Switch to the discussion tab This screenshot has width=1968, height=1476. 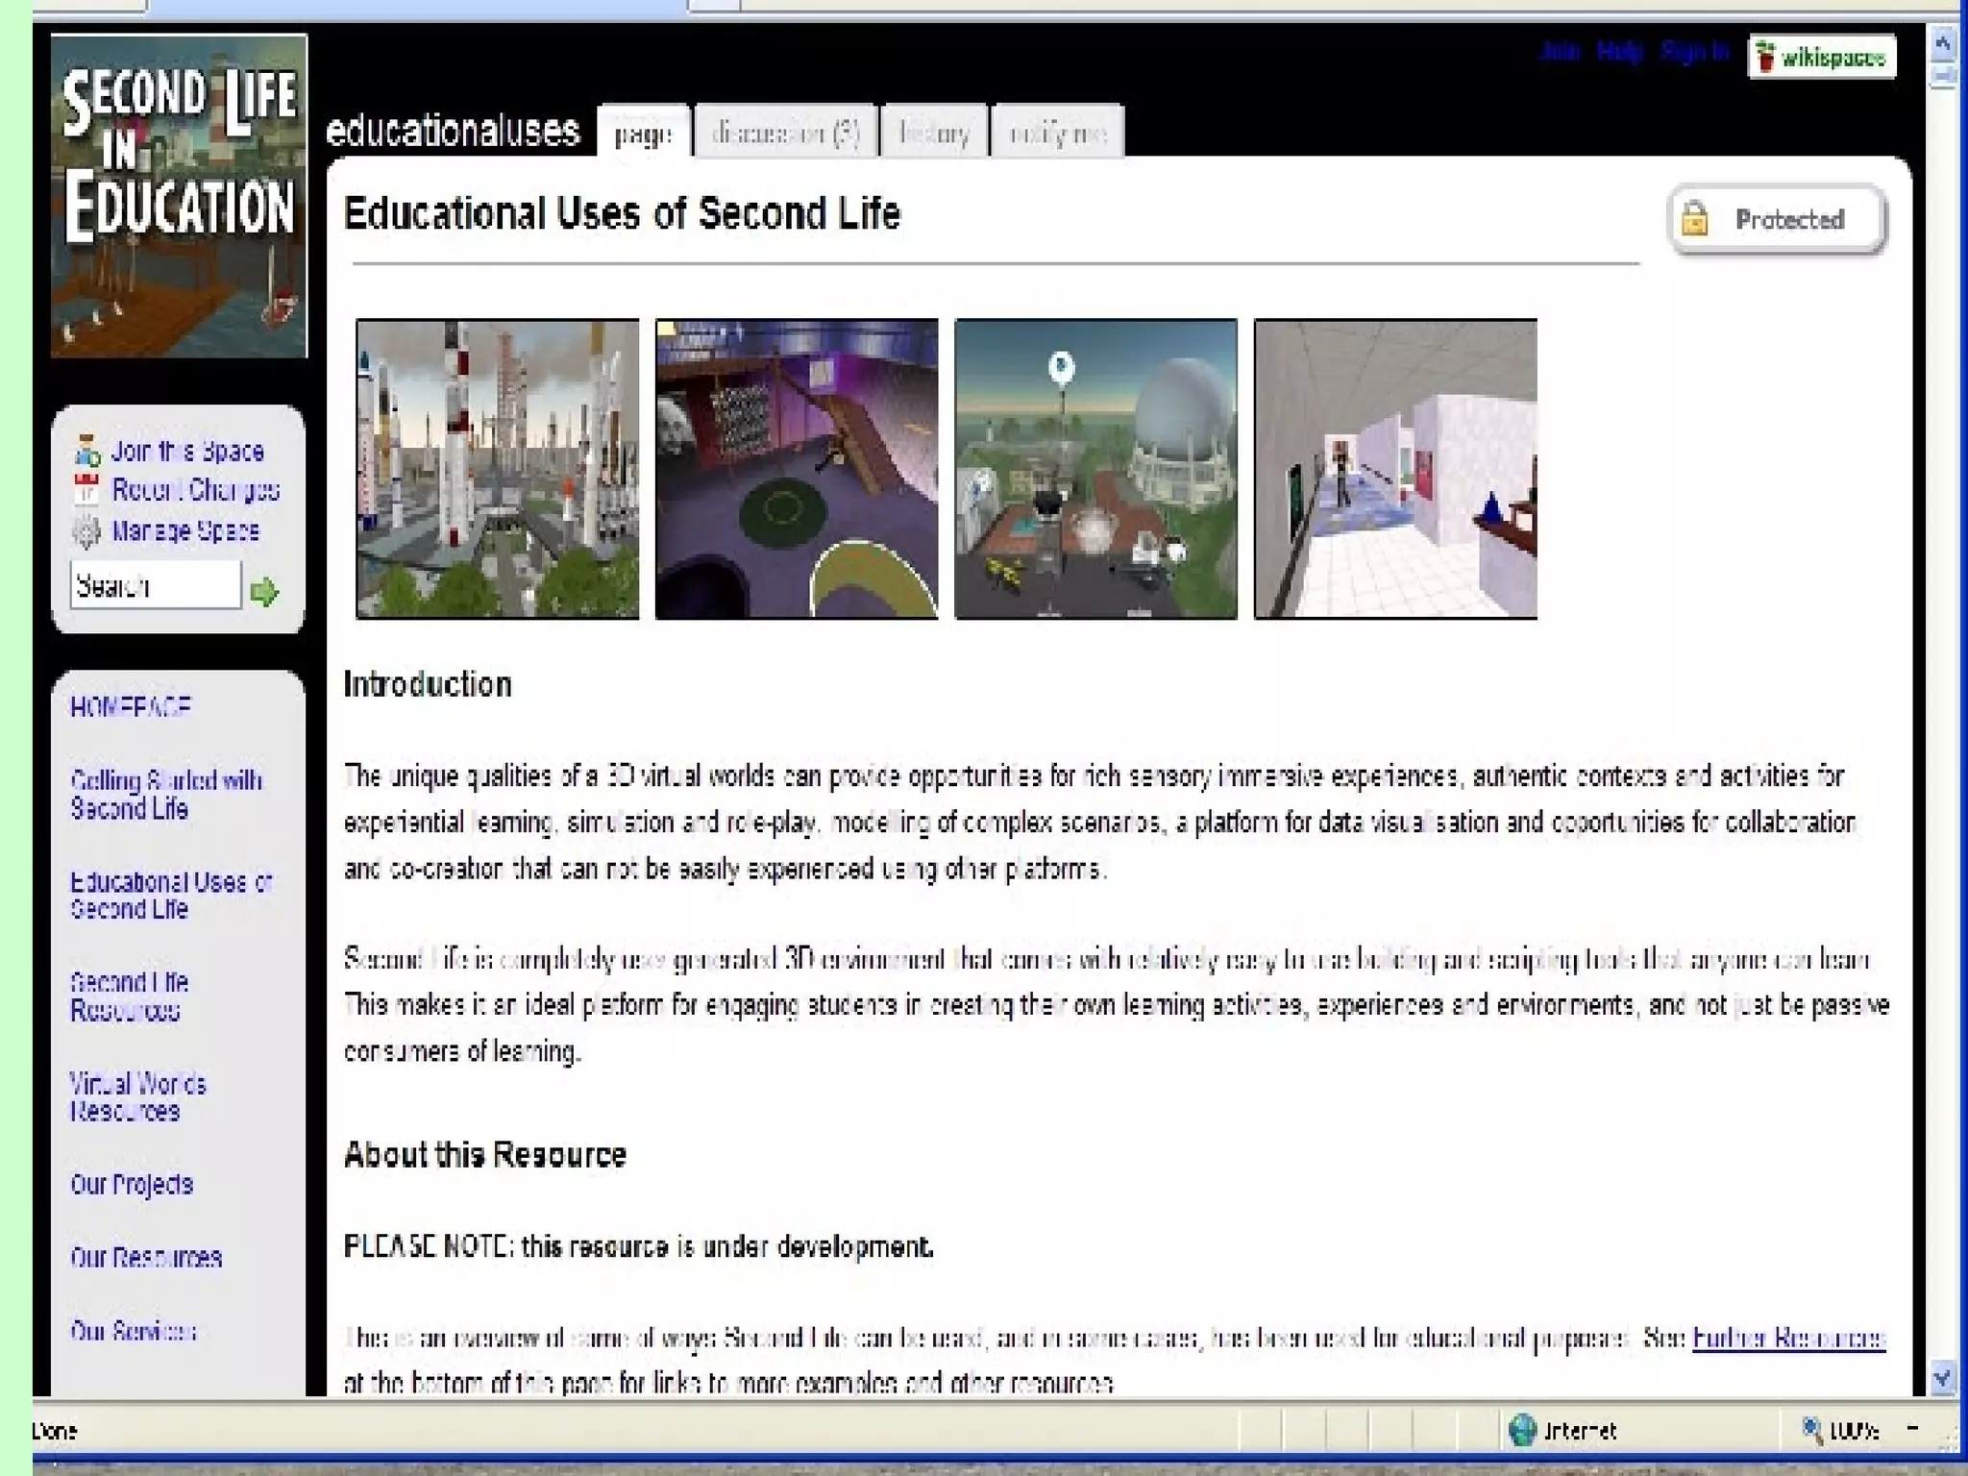click(x=785, y=132)
